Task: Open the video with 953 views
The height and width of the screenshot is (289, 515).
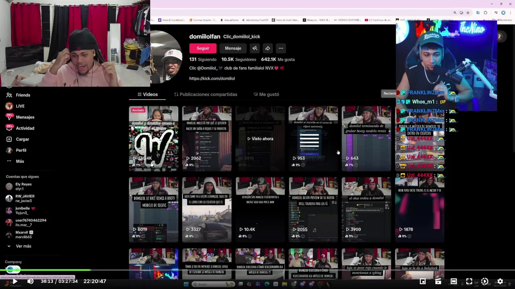Action: point(313,138)
